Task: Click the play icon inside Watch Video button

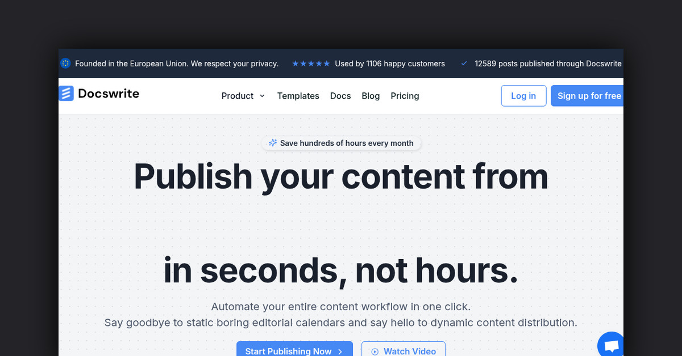Action: [x=375, y=351]
